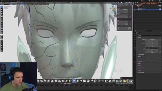Expand Relations panel

coord(139,56)
